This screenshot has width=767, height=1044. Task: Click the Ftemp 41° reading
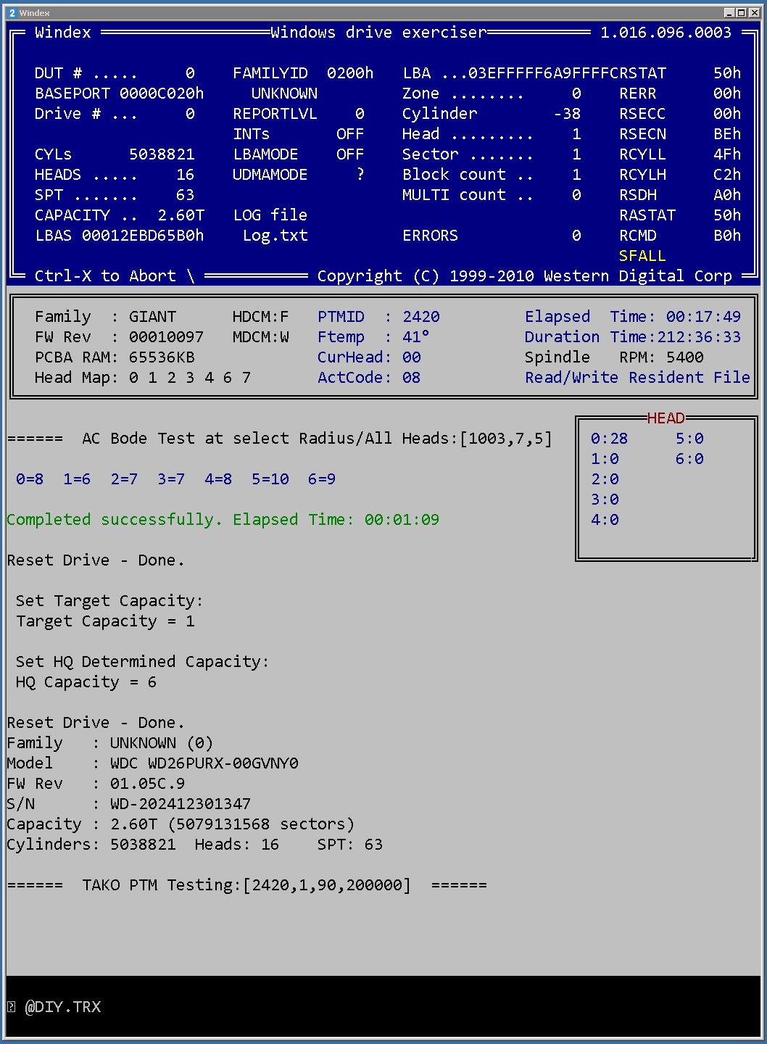tap(374, 337)
